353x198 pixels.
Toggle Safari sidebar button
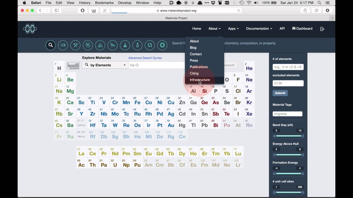57,10
